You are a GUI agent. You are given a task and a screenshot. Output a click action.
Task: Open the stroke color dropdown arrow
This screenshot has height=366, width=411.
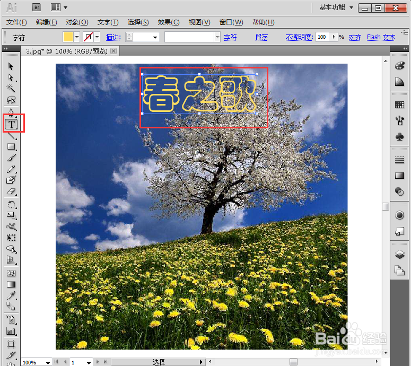pyautogui.click(x=97, y=37)
